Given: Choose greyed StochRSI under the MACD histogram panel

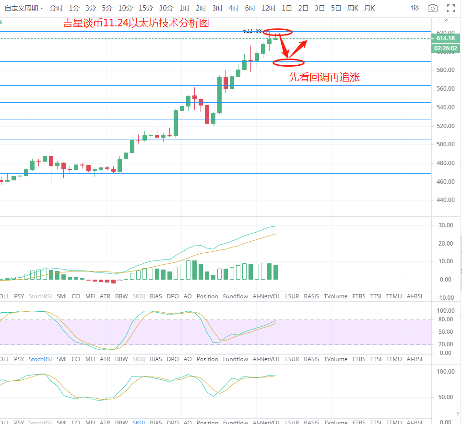Looking at the screenshot, I should (x=40, y=296).
